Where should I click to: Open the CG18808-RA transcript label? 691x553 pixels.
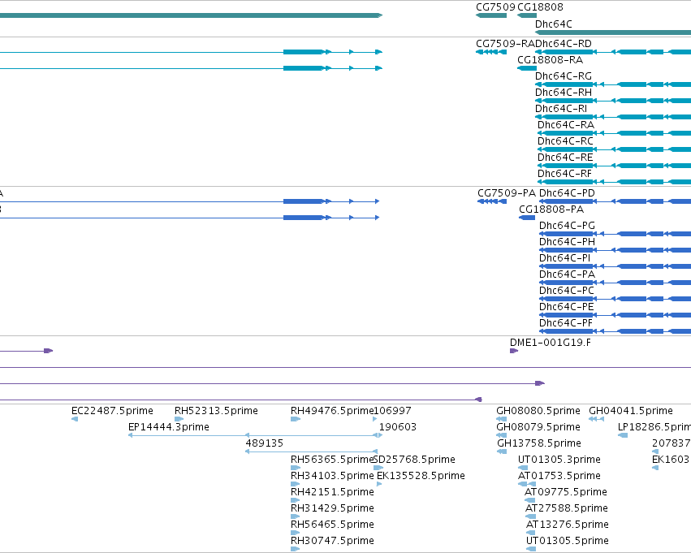click(550, 60)
